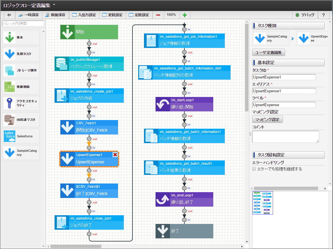Open 定数設定 constant settings
Viewport: 333px width, 249px height.
tap(139, 15)
